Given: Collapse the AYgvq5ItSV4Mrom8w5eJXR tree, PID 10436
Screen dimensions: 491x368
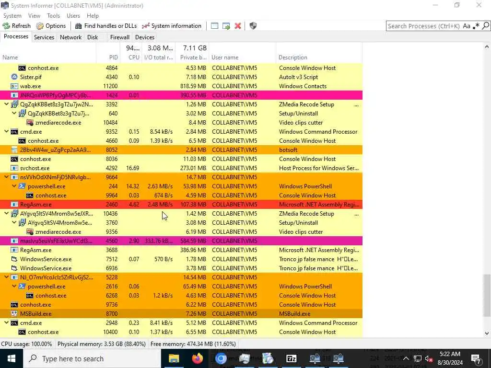Looking at the screenshot, I should tap(6, 213).
